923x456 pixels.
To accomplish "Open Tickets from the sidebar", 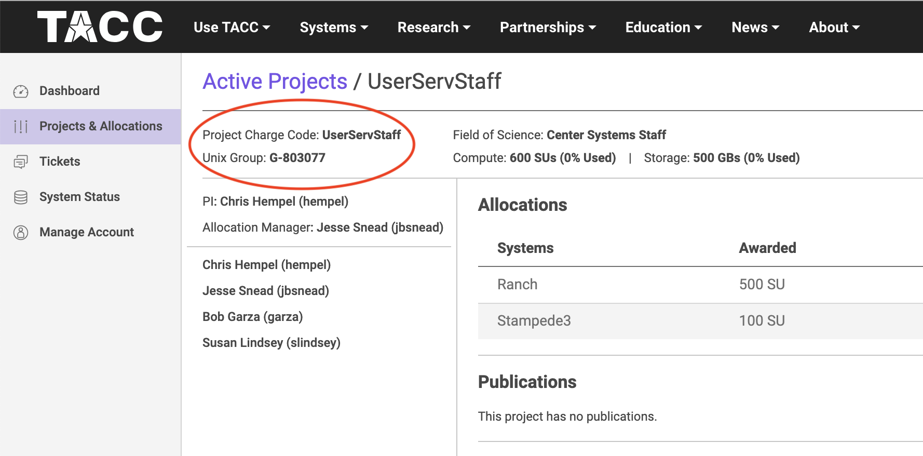I will coord(60,162).
